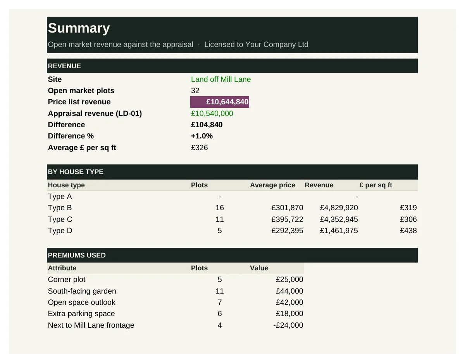Screen dimensions: 465x363
Task: Select the South-facing garden attribute
Action: point(82,291)
